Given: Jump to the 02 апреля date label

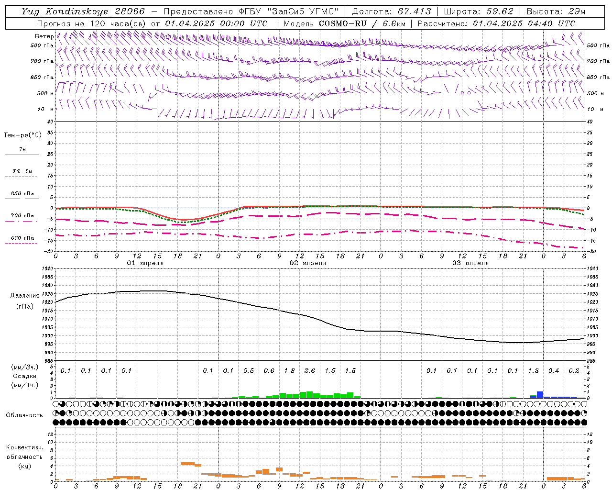Looking at the screenshot, I should click(308, 263).
